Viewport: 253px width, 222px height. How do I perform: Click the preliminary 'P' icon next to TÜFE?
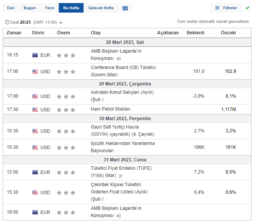pos(121,176)
